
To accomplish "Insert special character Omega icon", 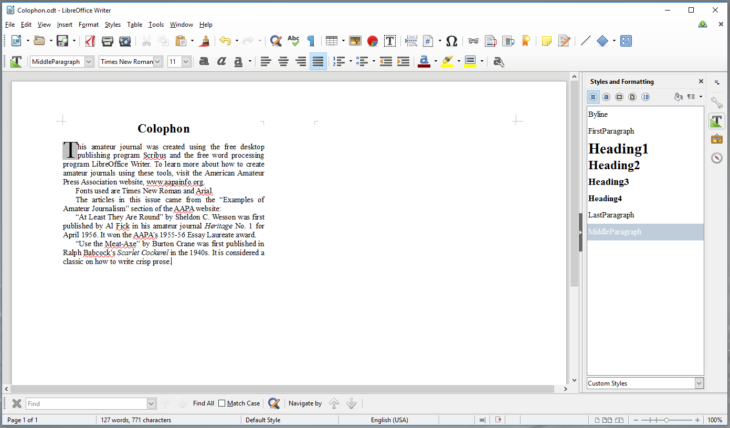I will [x=451, y=41].
